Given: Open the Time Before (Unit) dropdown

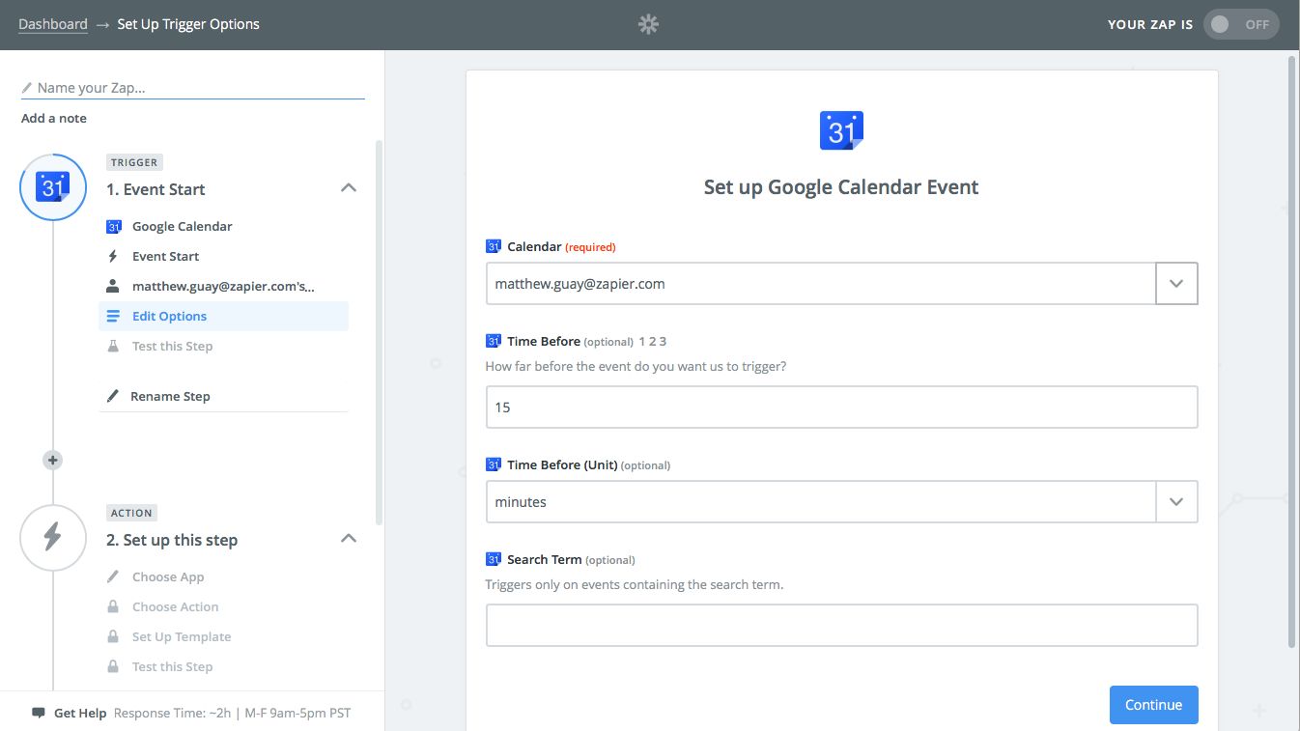Looking at the screenshot, I should [1176, 502].
